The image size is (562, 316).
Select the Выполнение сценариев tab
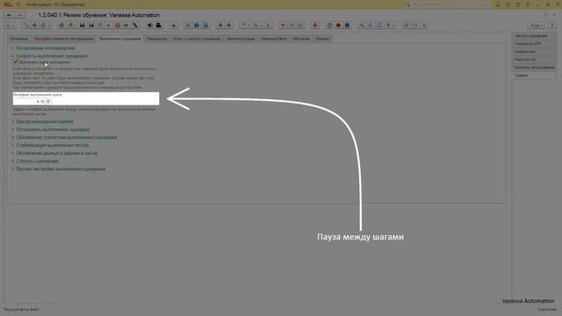click(x=120, y=39)
